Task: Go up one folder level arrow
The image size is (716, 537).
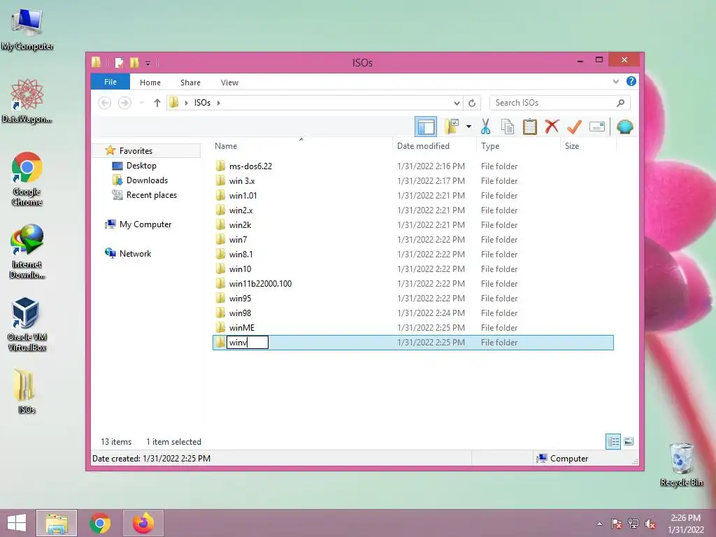Action: [x=157, y=103]
